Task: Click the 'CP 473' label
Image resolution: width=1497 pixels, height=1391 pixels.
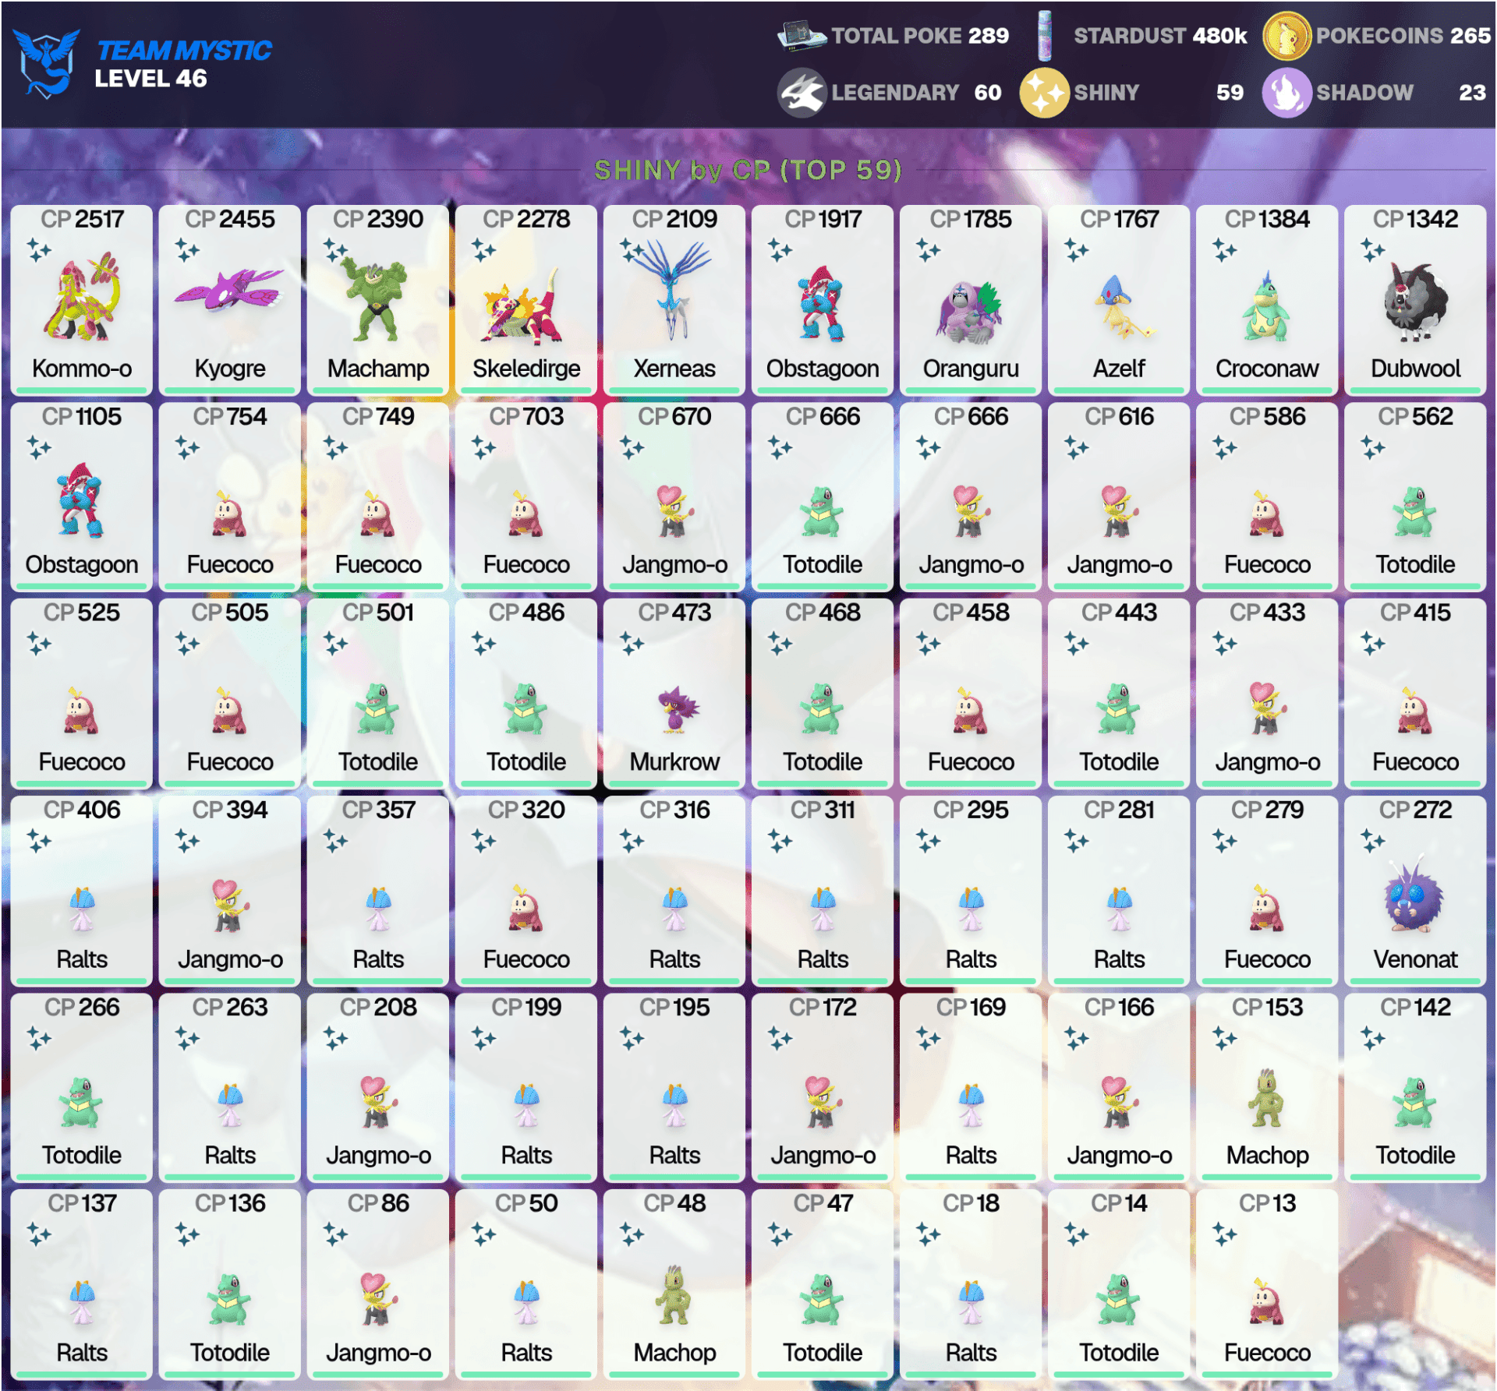Action: [x=674, y=613]
